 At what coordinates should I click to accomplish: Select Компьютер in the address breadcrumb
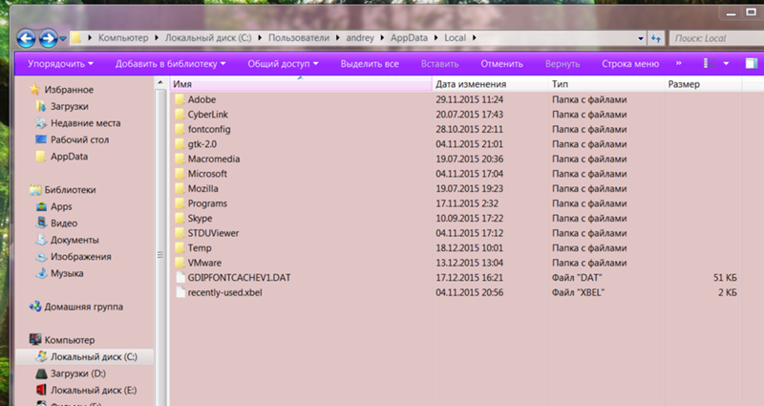click(x=123, y=38)
